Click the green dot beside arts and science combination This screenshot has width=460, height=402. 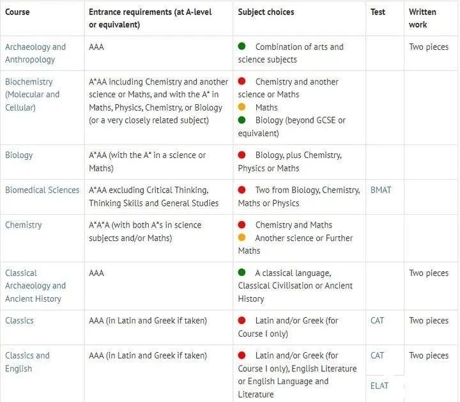(242, 47)
